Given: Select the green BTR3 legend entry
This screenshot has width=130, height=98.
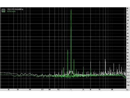Looking at the screenshot, I should 11,11.
